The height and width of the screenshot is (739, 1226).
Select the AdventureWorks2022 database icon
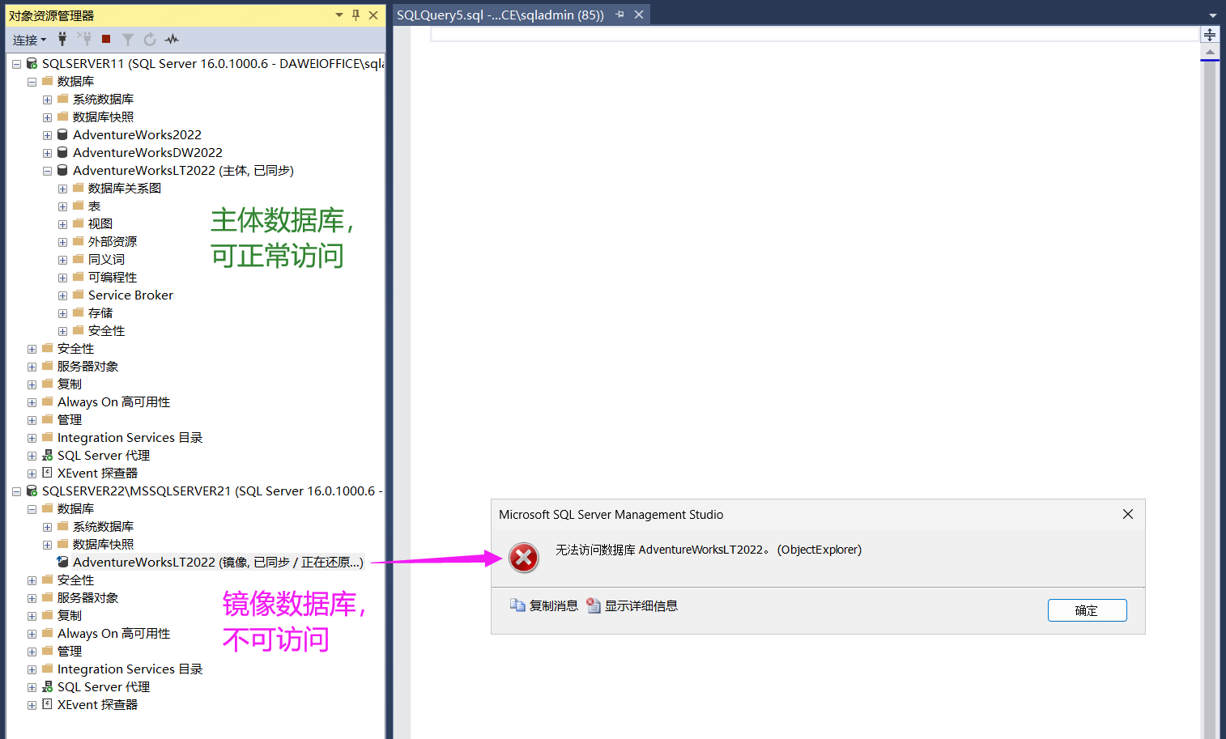62,134
